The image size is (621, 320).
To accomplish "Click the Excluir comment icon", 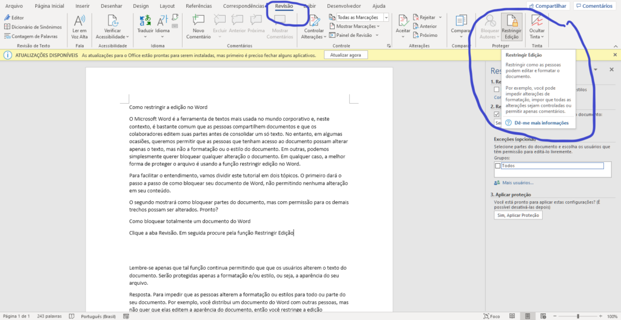I will pyautogui.click(x=220, y=20).
